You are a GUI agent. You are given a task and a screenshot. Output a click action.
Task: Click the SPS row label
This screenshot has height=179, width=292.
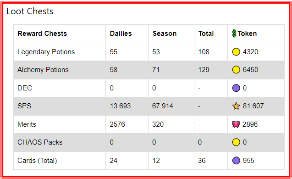tap(24, 106)
